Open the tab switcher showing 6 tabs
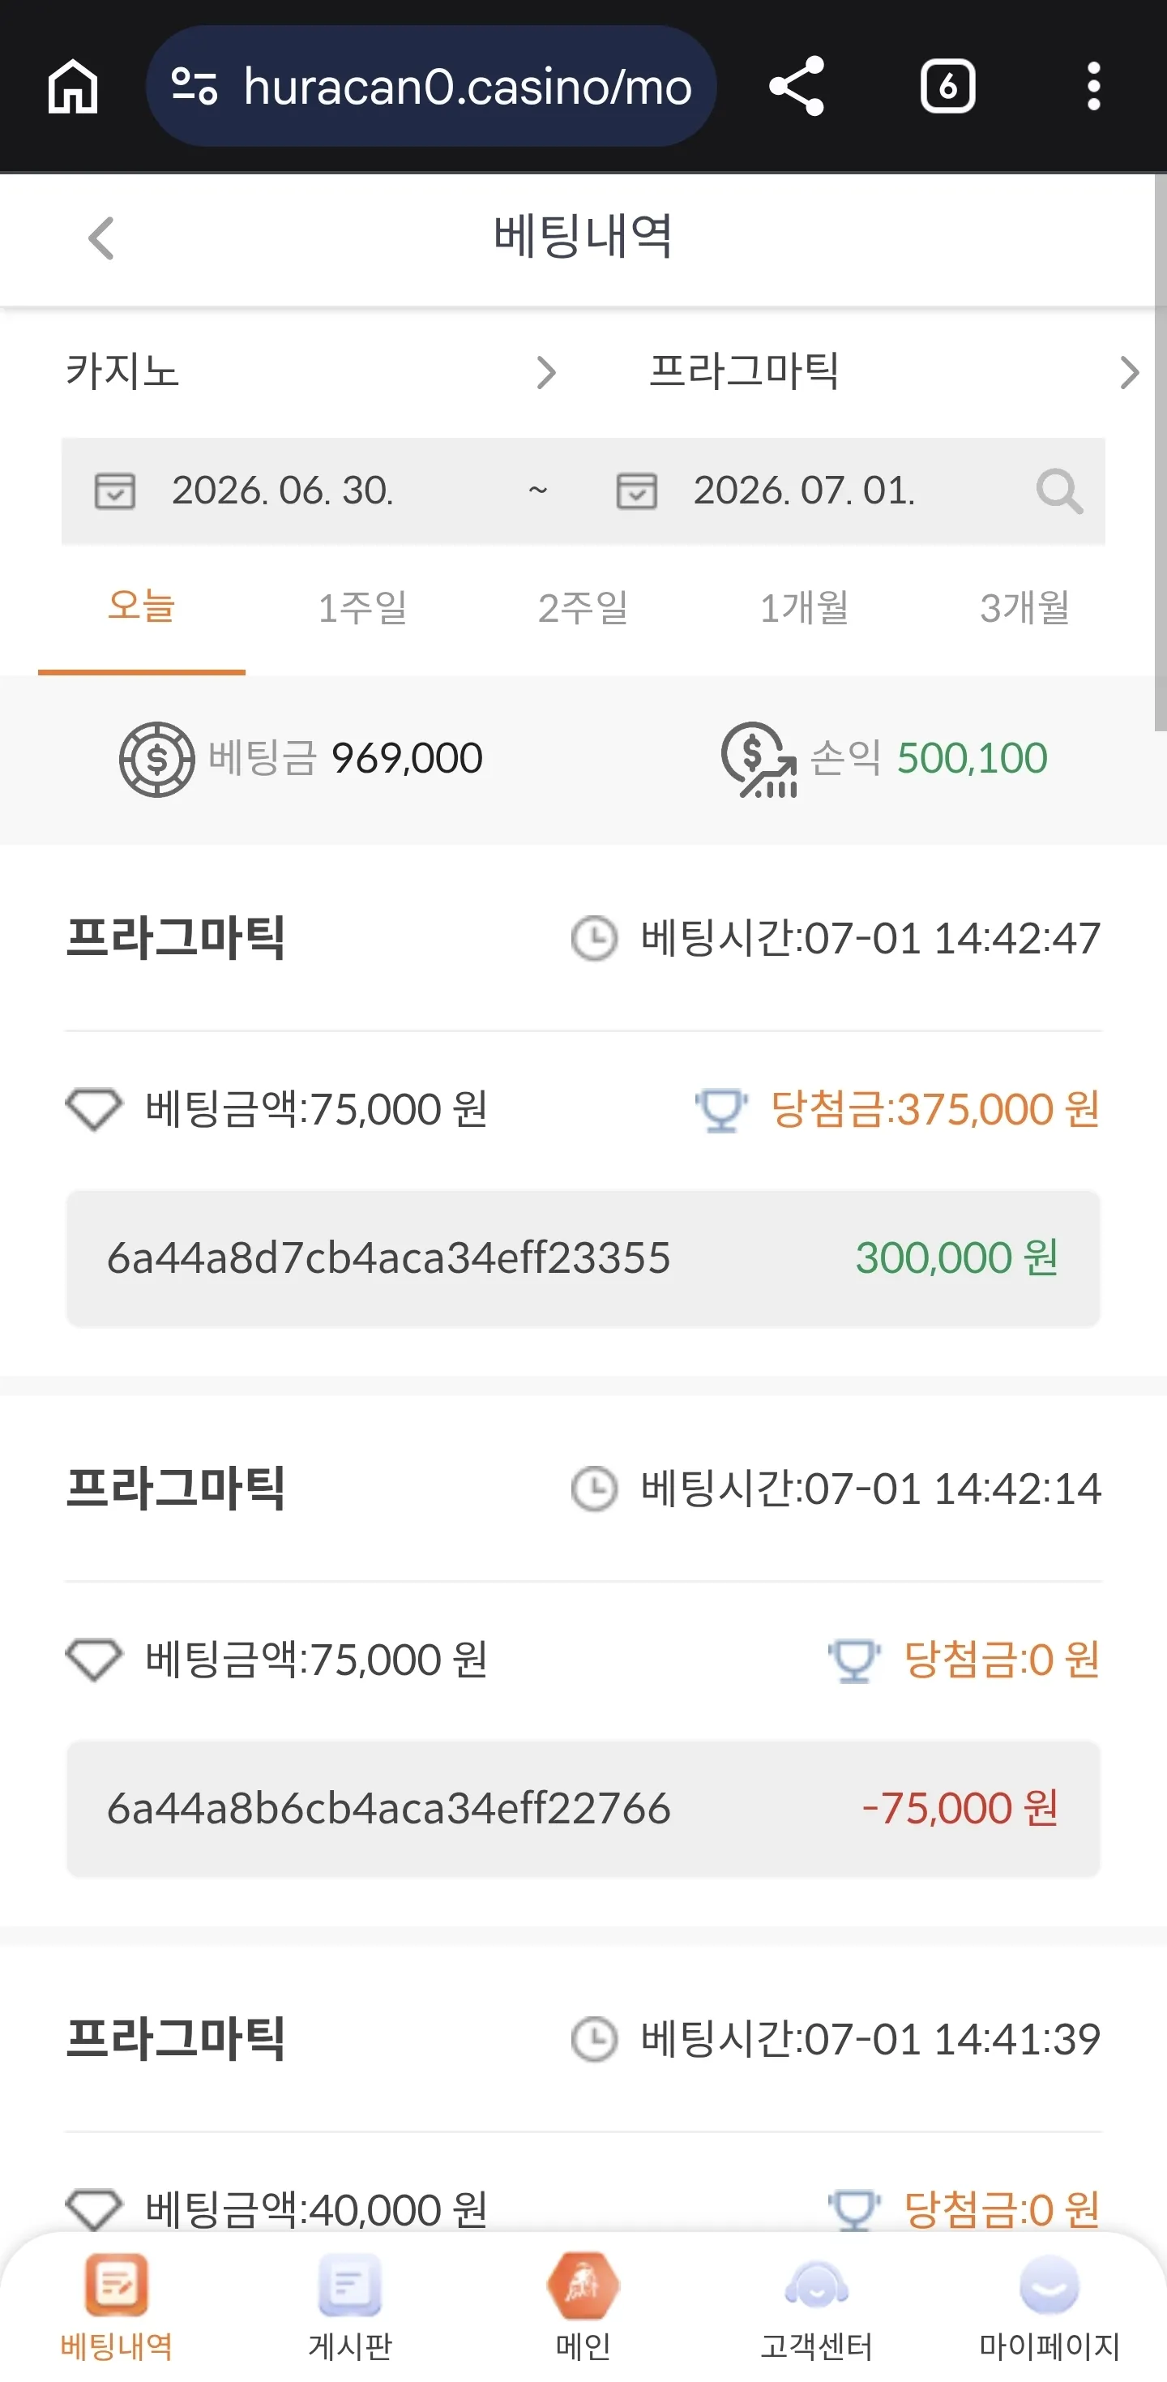Image resolution: width=1167 pixels, height=2382 pixels. 947,86
